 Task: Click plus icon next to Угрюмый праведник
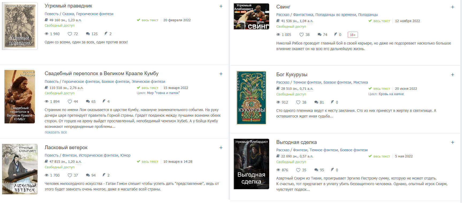(x=221, y=6)
